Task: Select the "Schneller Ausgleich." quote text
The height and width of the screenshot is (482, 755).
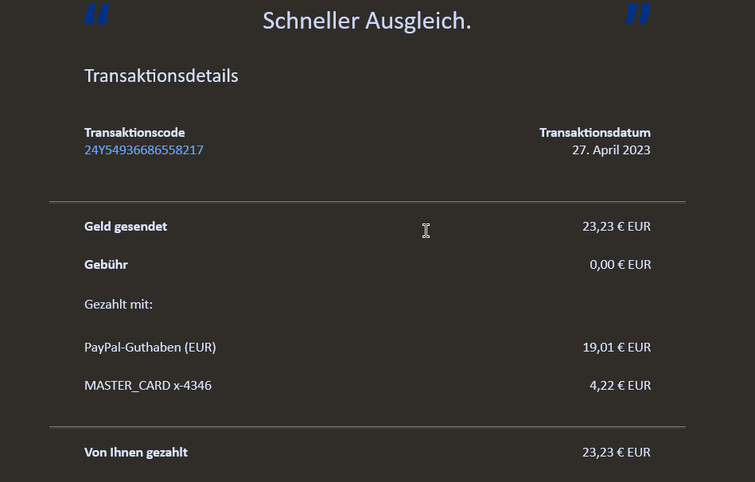Action: coord(367,21)
